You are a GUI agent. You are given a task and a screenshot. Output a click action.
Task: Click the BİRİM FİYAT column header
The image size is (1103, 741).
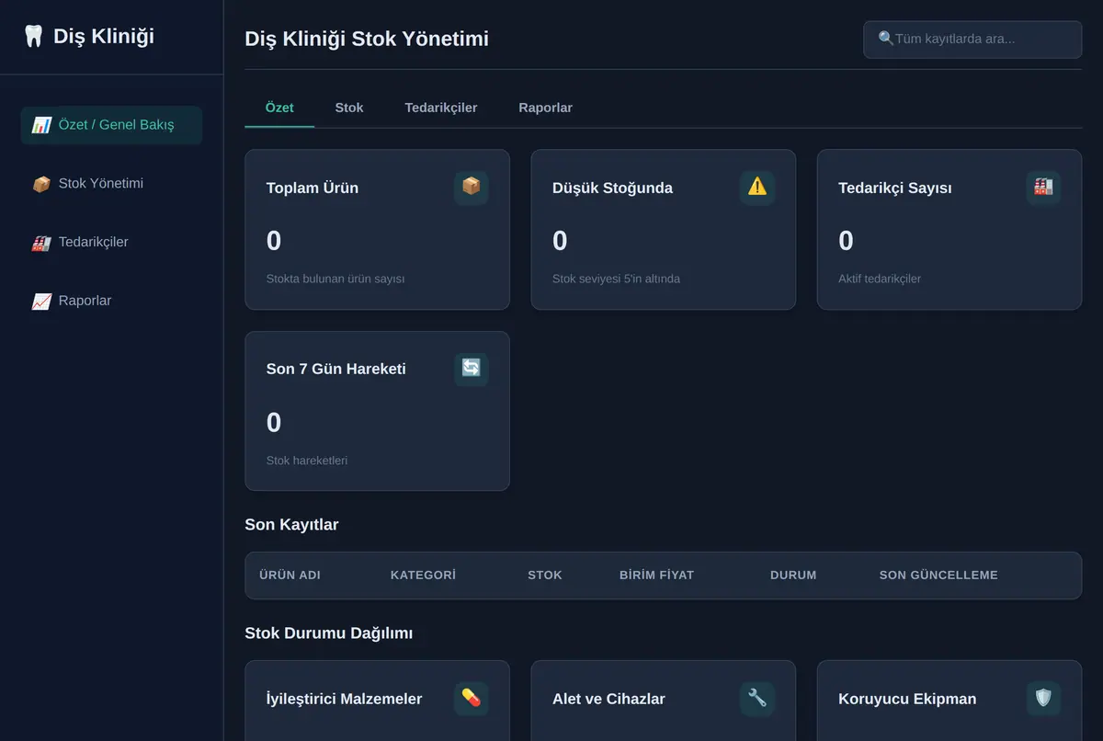(x=656, y=576)
